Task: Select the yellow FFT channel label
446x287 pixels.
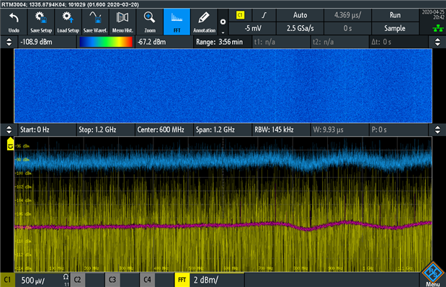Action: (x=182, y=280)
